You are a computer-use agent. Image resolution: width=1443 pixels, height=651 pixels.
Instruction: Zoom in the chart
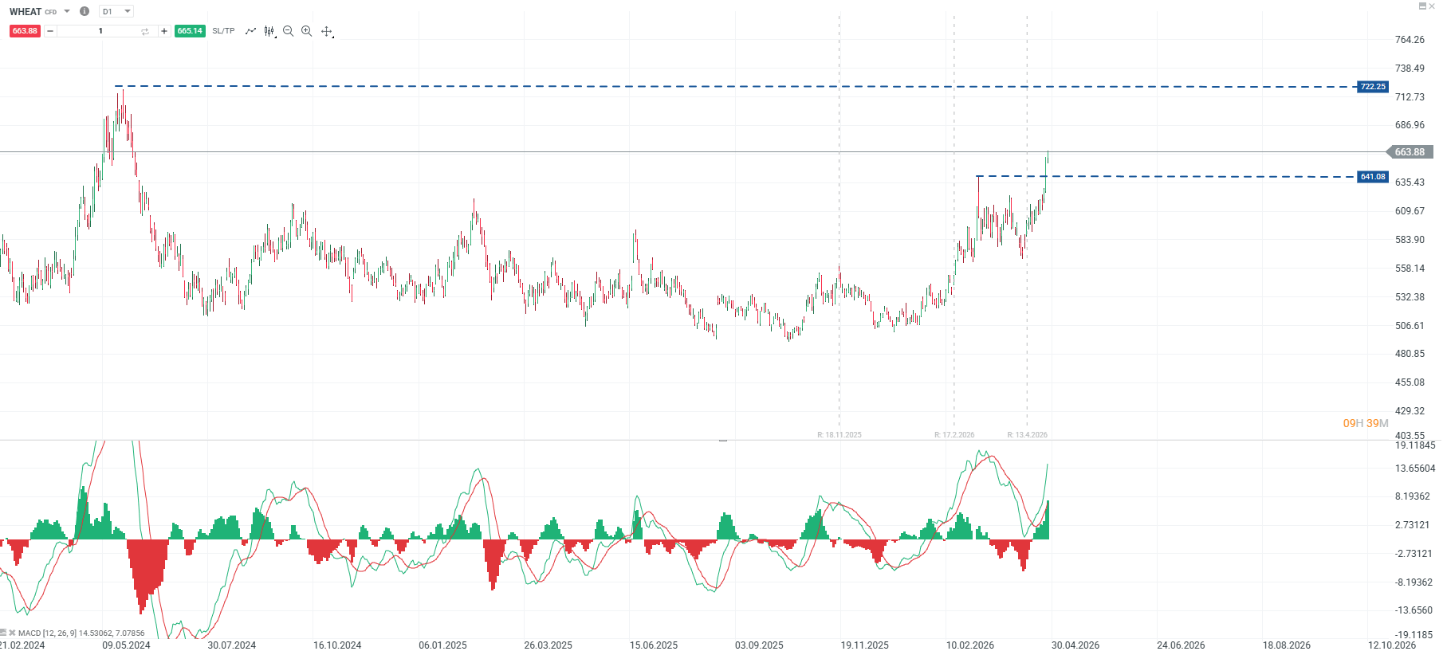(306, 31)
